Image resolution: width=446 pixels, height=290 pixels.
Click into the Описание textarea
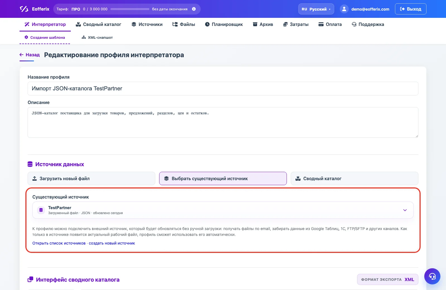pos(223,122)
